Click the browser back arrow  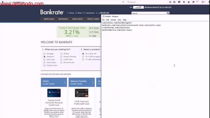tap(2, 2)
